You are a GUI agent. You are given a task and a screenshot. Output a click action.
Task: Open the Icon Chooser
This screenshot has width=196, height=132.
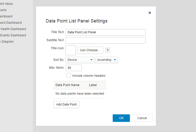click(x=90, y=50)
